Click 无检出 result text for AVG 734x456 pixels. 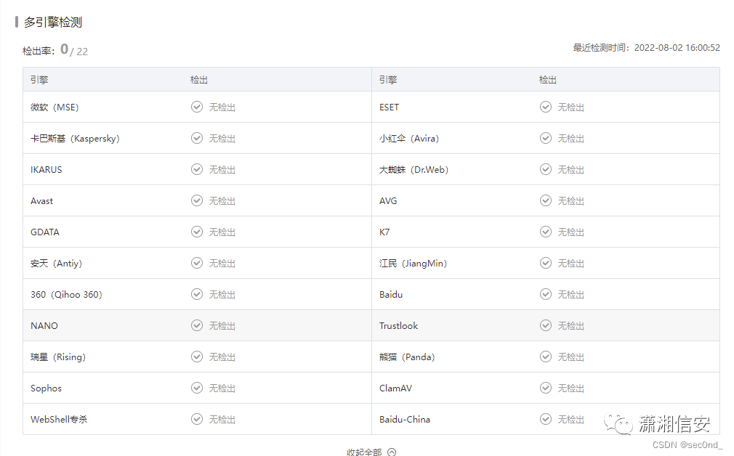coord(570,201)
